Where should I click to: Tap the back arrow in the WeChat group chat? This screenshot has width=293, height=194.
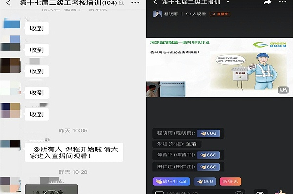coord(8,3)
